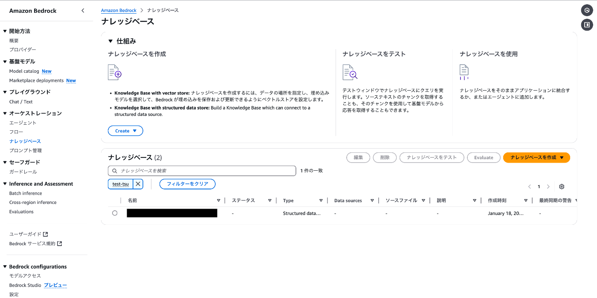Open the Create dropdown button
Image resolution: width=597 pixels, height=298 pixels.
click(125, 131)
